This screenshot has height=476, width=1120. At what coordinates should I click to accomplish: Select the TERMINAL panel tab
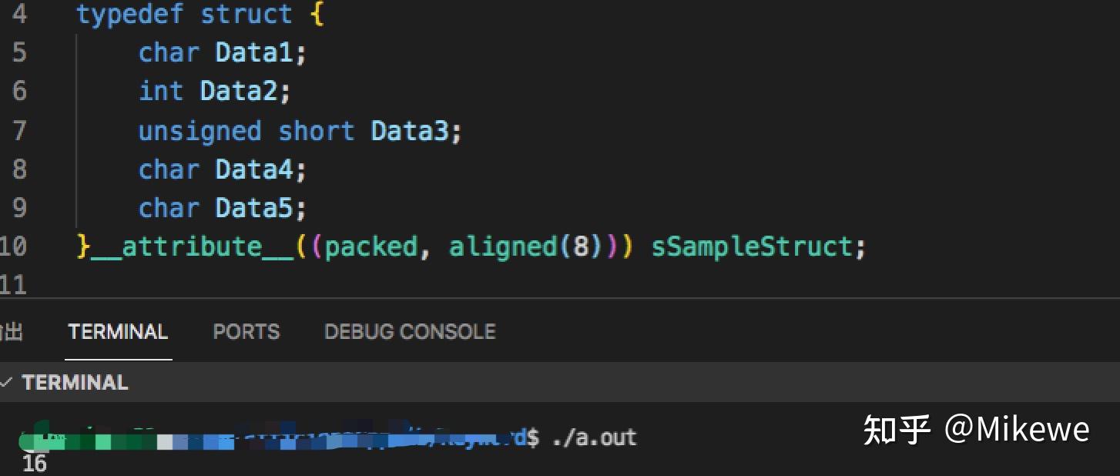coord(118,332)
